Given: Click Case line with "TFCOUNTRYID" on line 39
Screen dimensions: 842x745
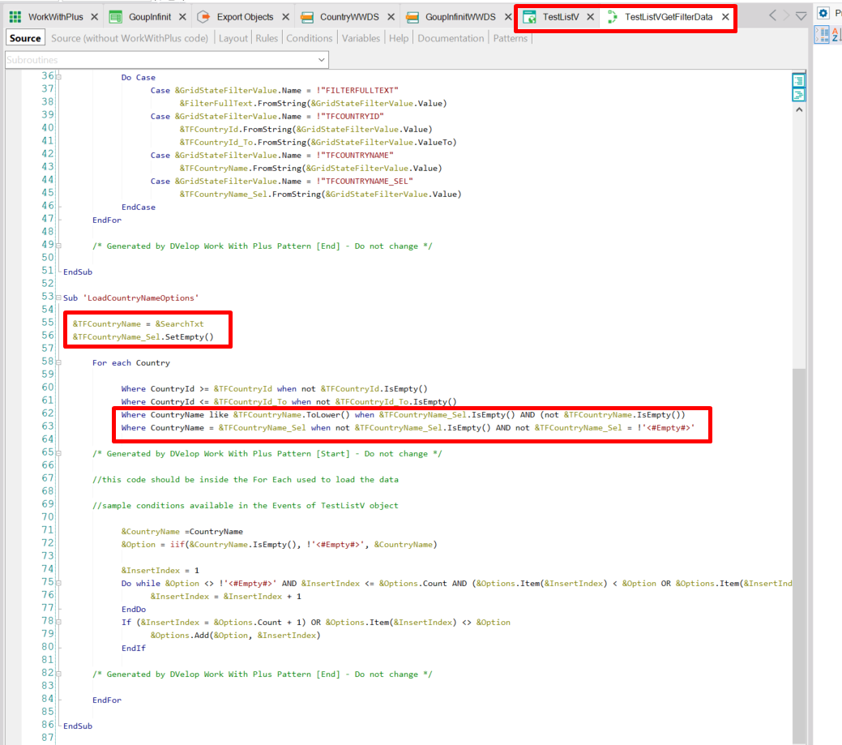Looking at the screenshot, I should click(267, 116).
